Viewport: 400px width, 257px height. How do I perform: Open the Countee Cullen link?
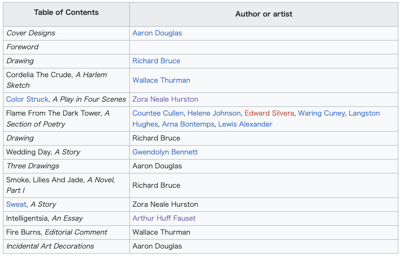tap(158, 113)
